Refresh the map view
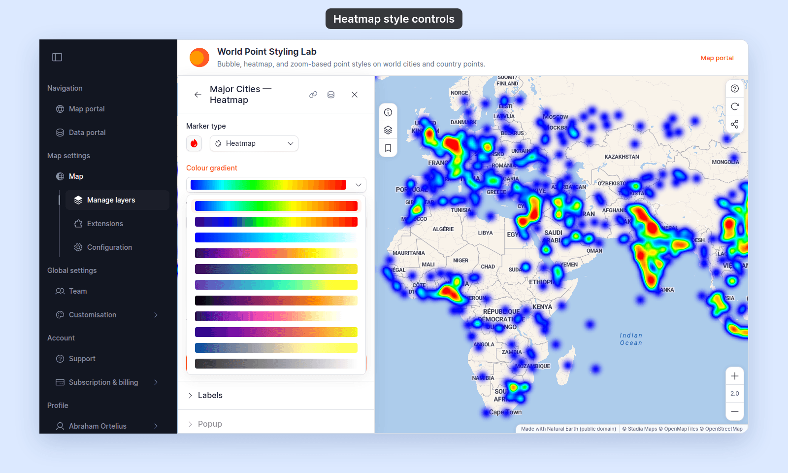The height and width of the screenshot is (473, 788). point(735,106)
